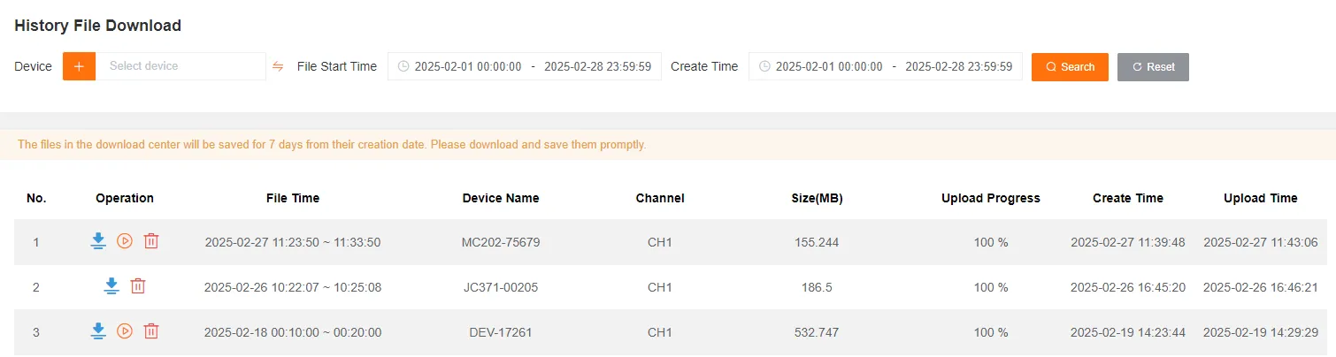Click the Size(MB) column header
Image resolution: width=1336 pixels, height=357 pixels.
click(x=817, y=198)
